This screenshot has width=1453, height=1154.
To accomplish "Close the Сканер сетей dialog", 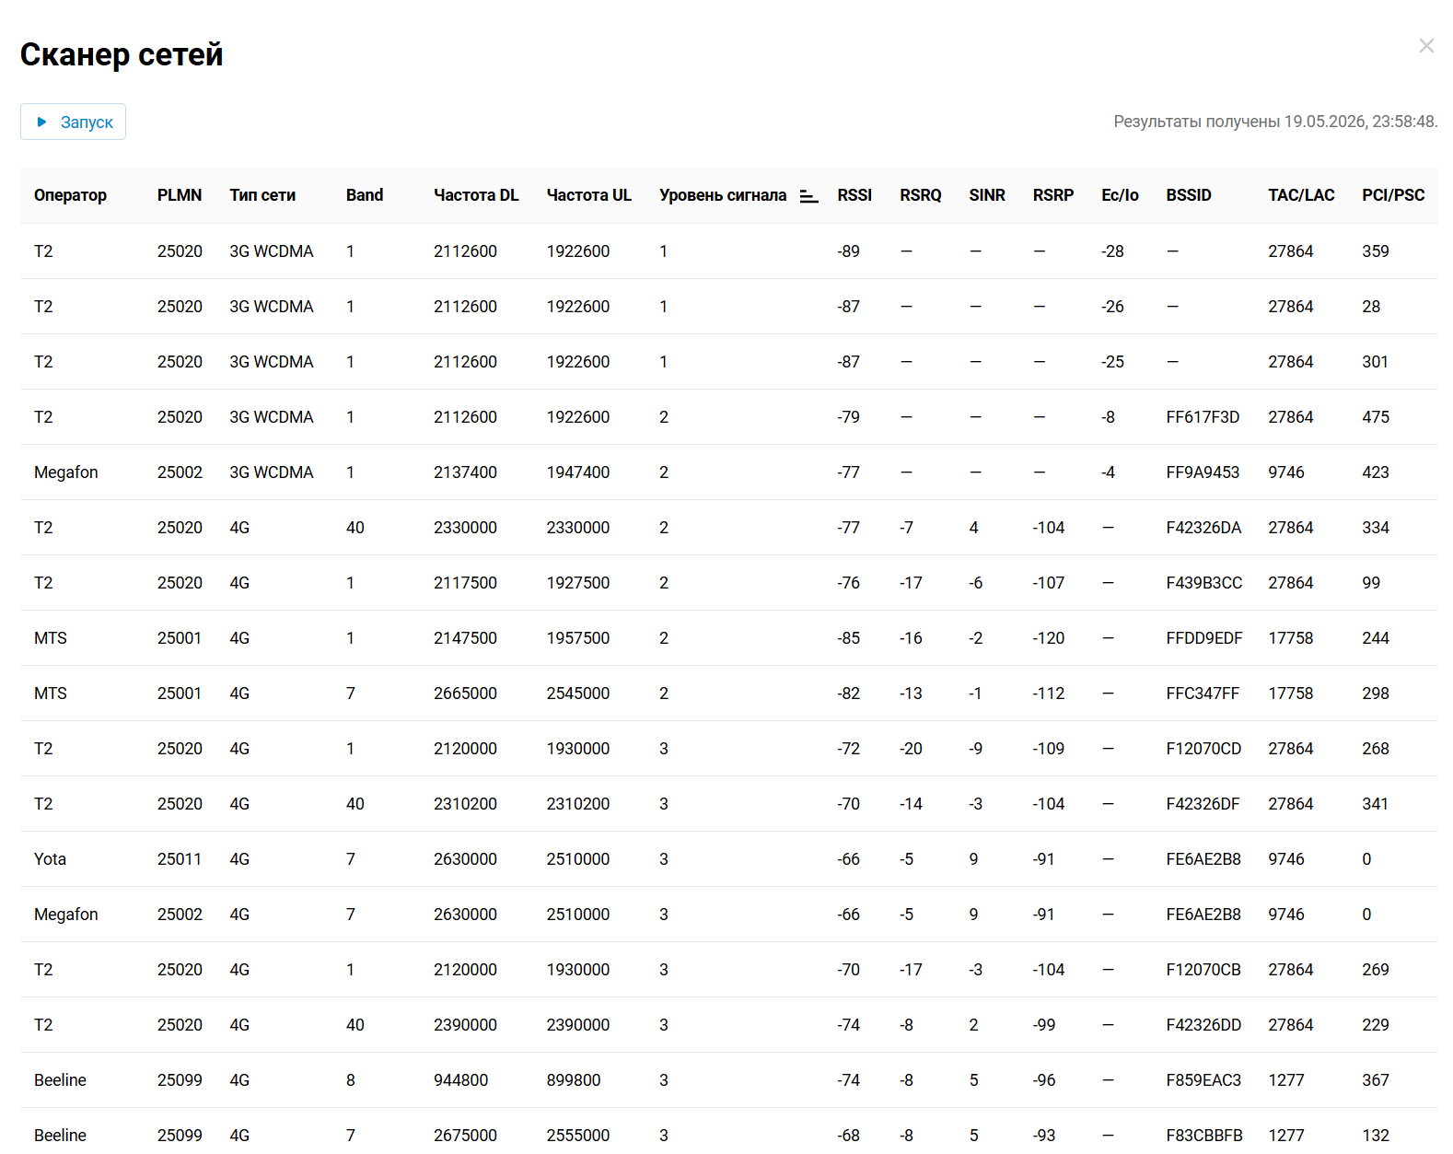I will [x=1426, y=46].
